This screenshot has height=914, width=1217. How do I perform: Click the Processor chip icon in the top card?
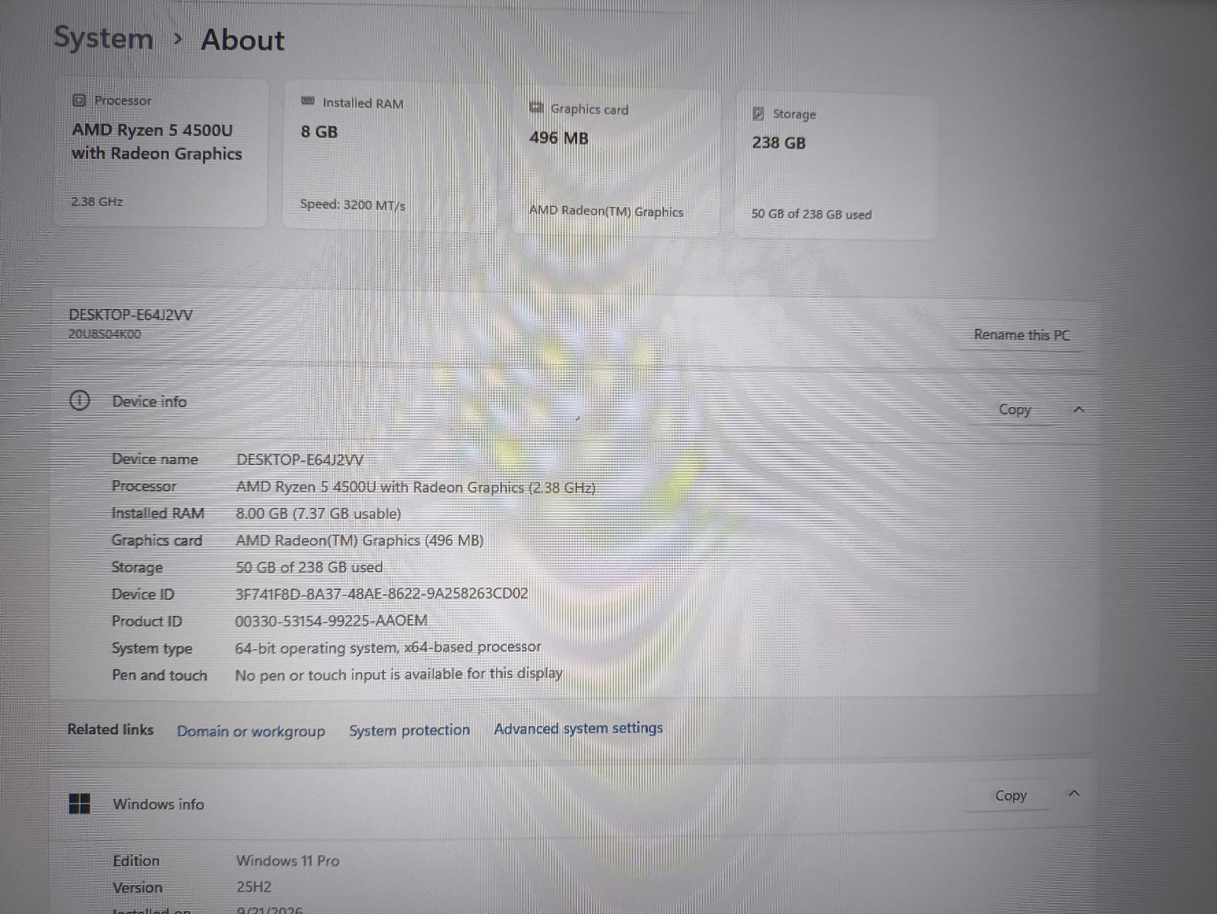pyautogui.click(x=79, y=100)
